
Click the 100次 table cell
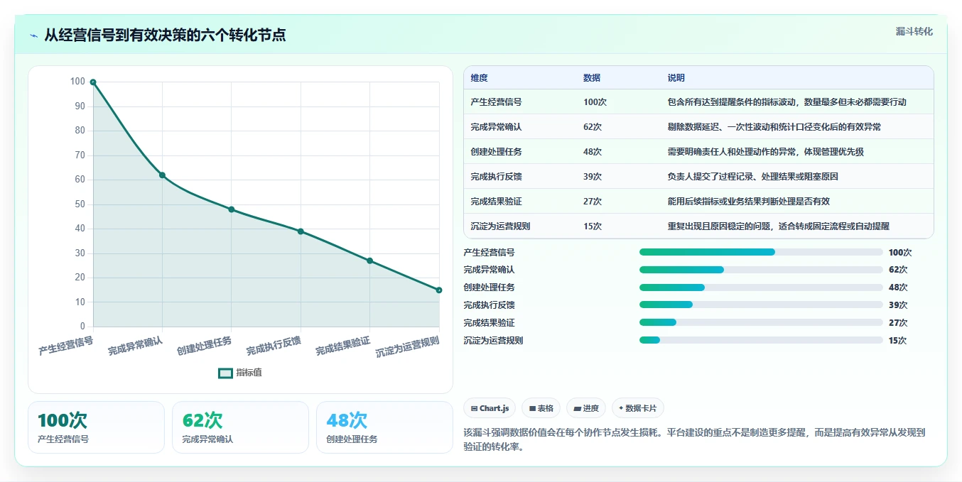tap(595, 102)
